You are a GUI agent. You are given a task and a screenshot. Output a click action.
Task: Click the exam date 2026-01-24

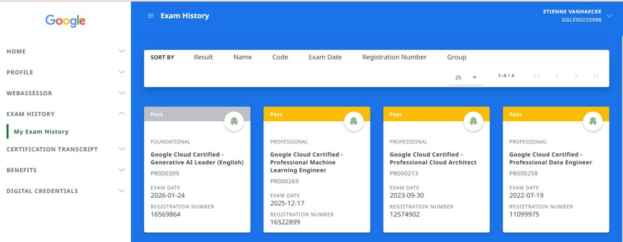click(168, 195)
